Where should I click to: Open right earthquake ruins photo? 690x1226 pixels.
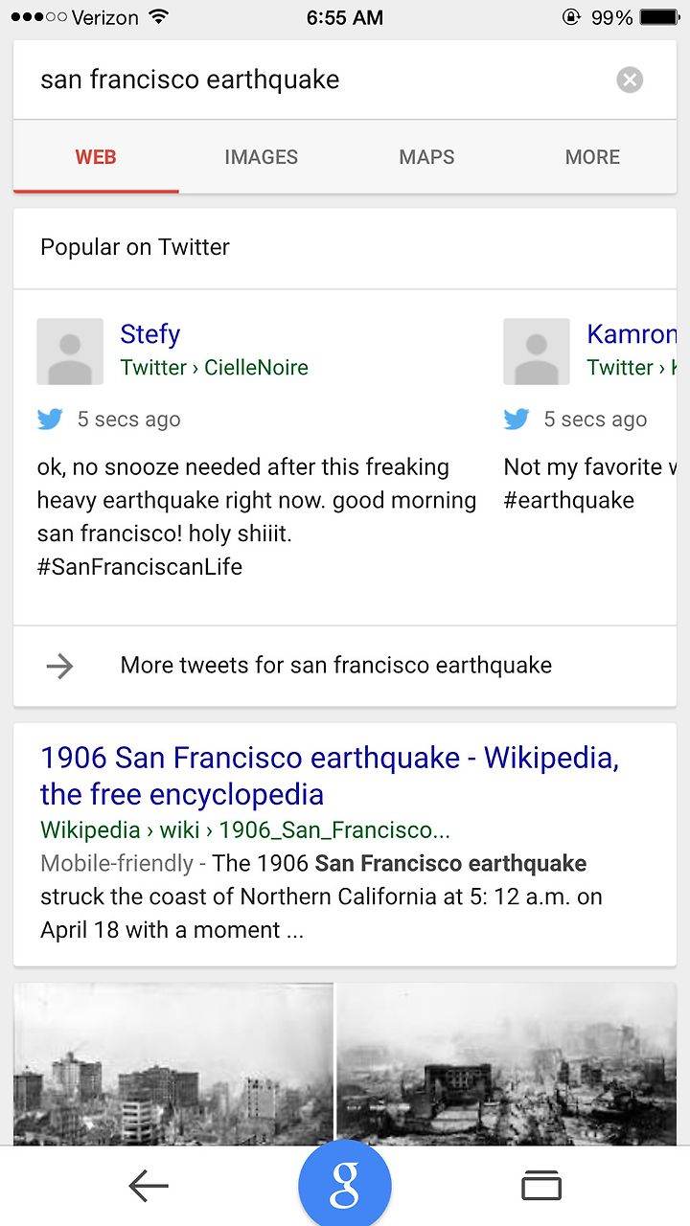pyautogui.click(x=507, y=1063)
